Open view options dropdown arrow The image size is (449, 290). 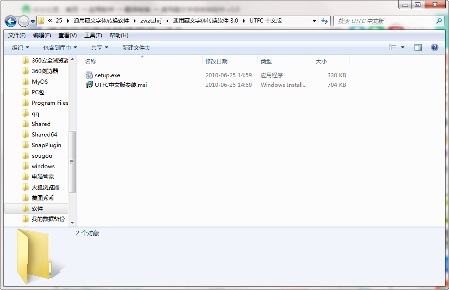[x=402, y=47]
